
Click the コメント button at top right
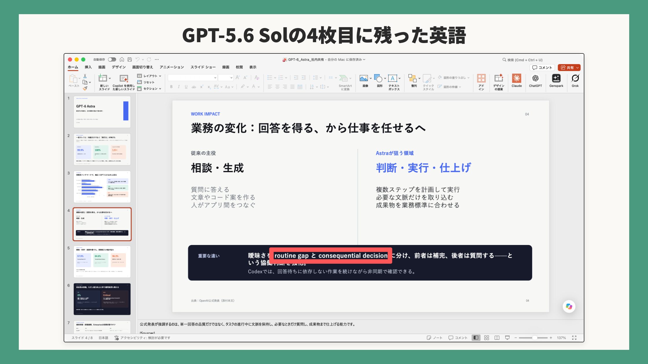tap(542, 68)
